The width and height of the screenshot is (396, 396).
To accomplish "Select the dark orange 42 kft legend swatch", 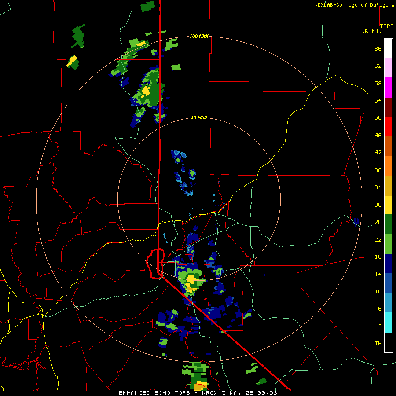I will (389, 146).
